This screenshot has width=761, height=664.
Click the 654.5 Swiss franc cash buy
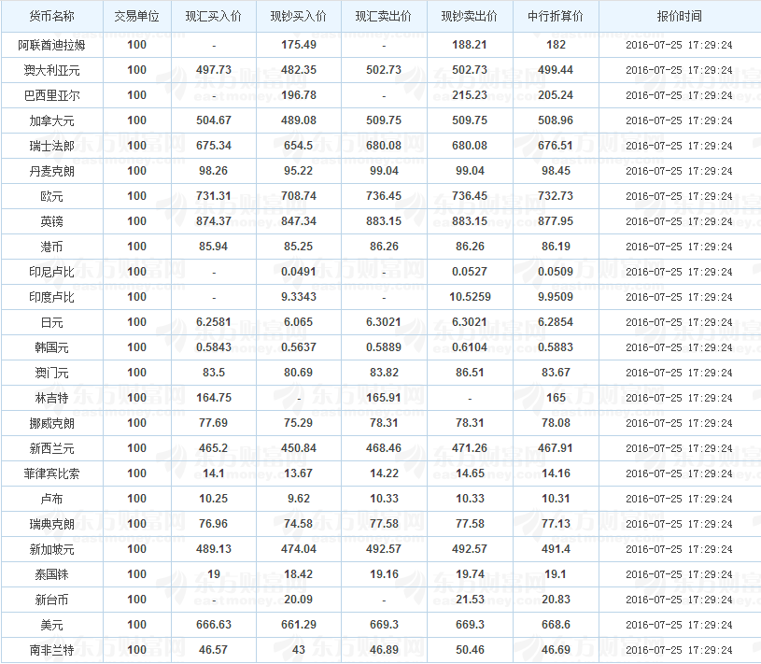pyautogui.click(x=299, y=146)
